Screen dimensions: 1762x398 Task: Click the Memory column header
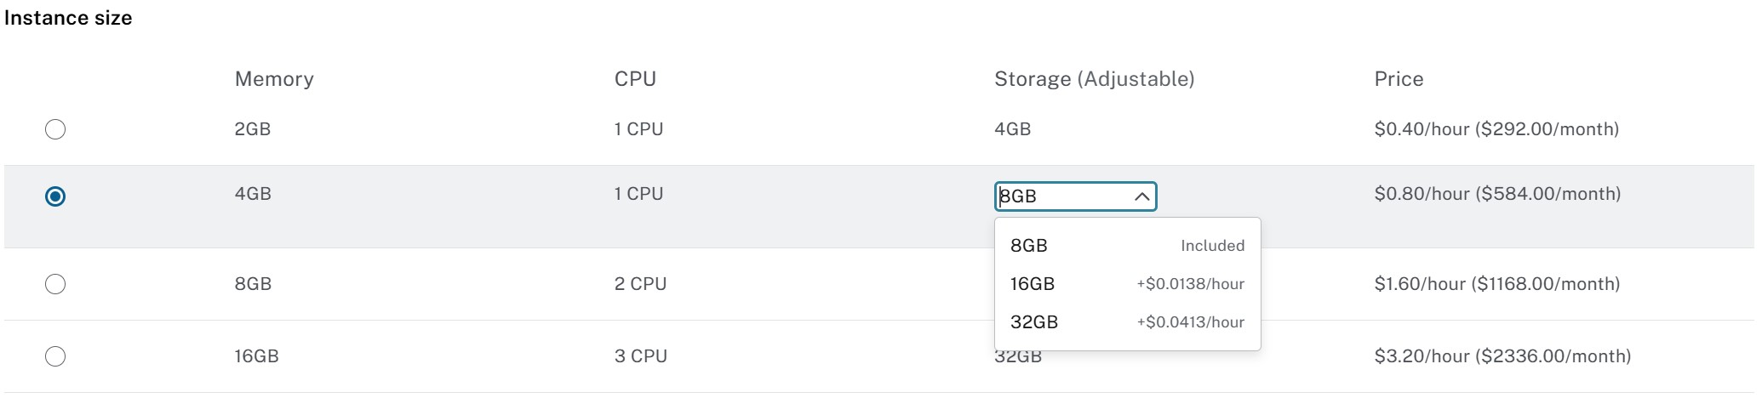click(x=274, y=79)
